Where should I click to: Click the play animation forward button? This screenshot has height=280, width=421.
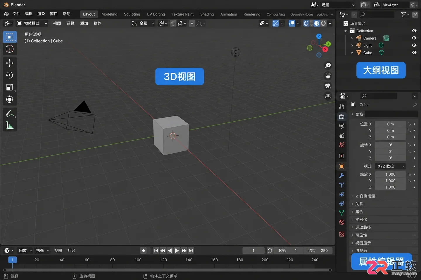click(x=177, y=251)
